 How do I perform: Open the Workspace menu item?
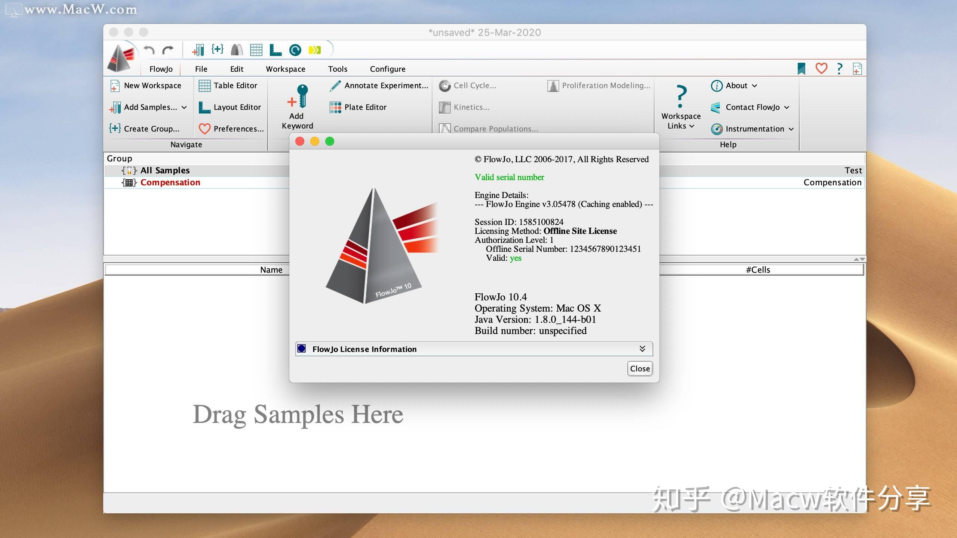pos(285,68)
